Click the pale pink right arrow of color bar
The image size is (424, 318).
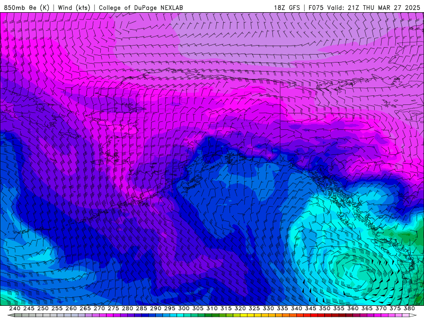(x=413, y=315)
